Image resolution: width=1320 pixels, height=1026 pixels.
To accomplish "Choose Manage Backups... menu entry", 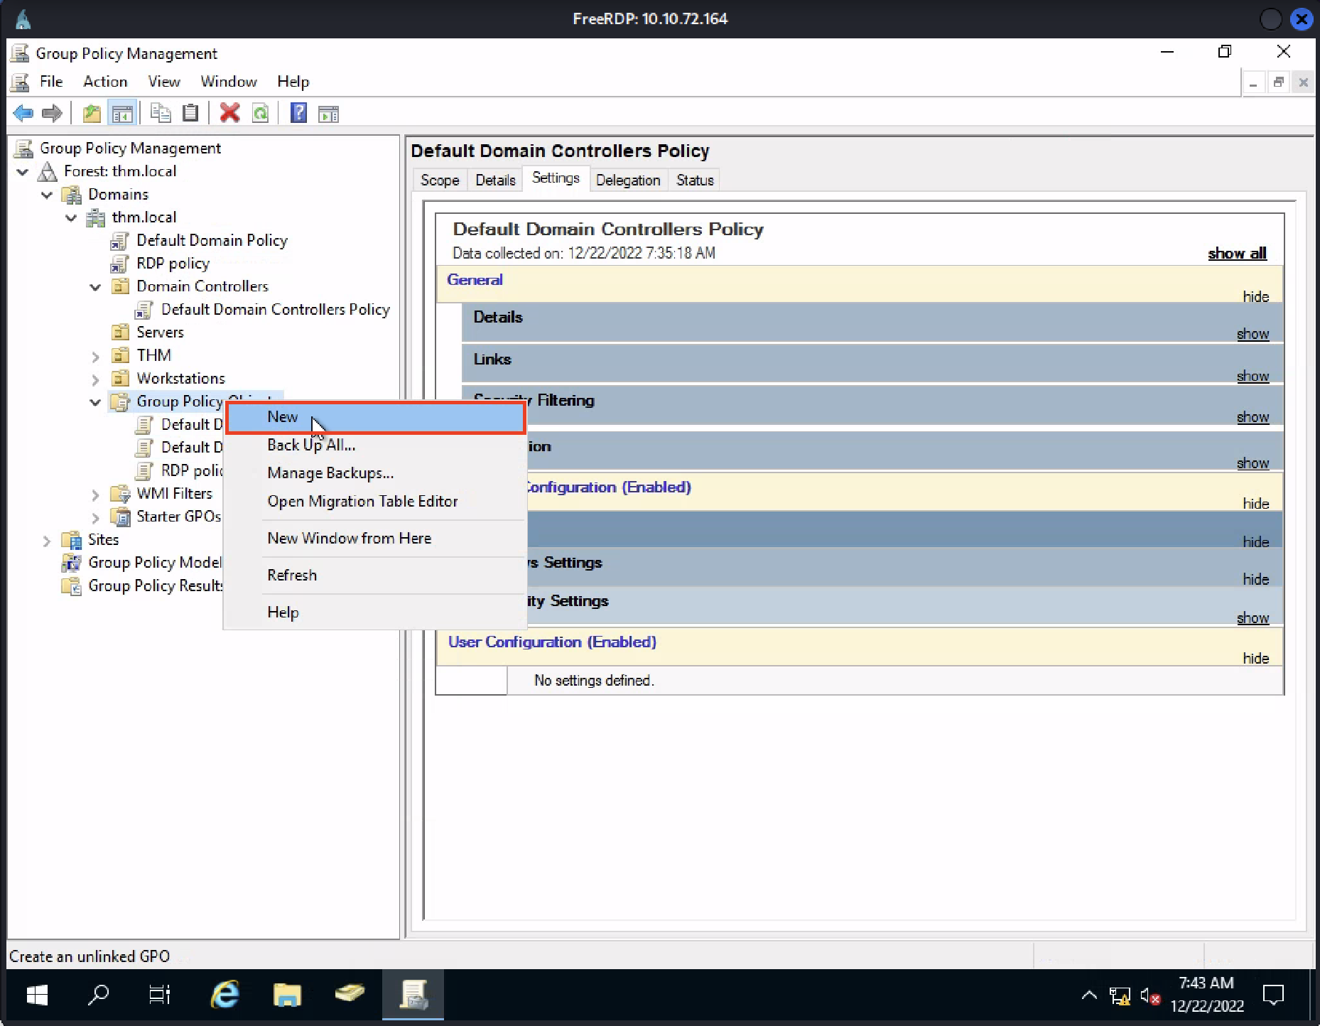I will click(376, 473).
